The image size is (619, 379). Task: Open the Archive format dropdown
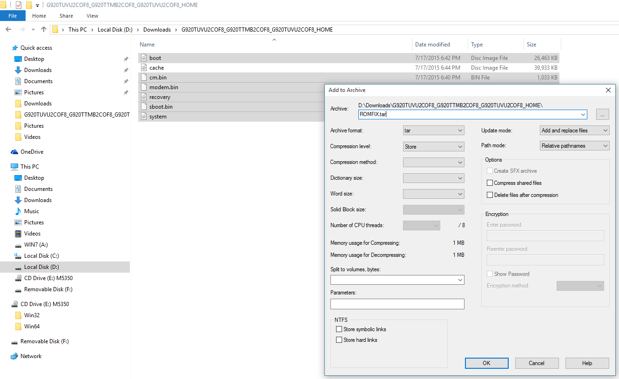pos(433,131)
